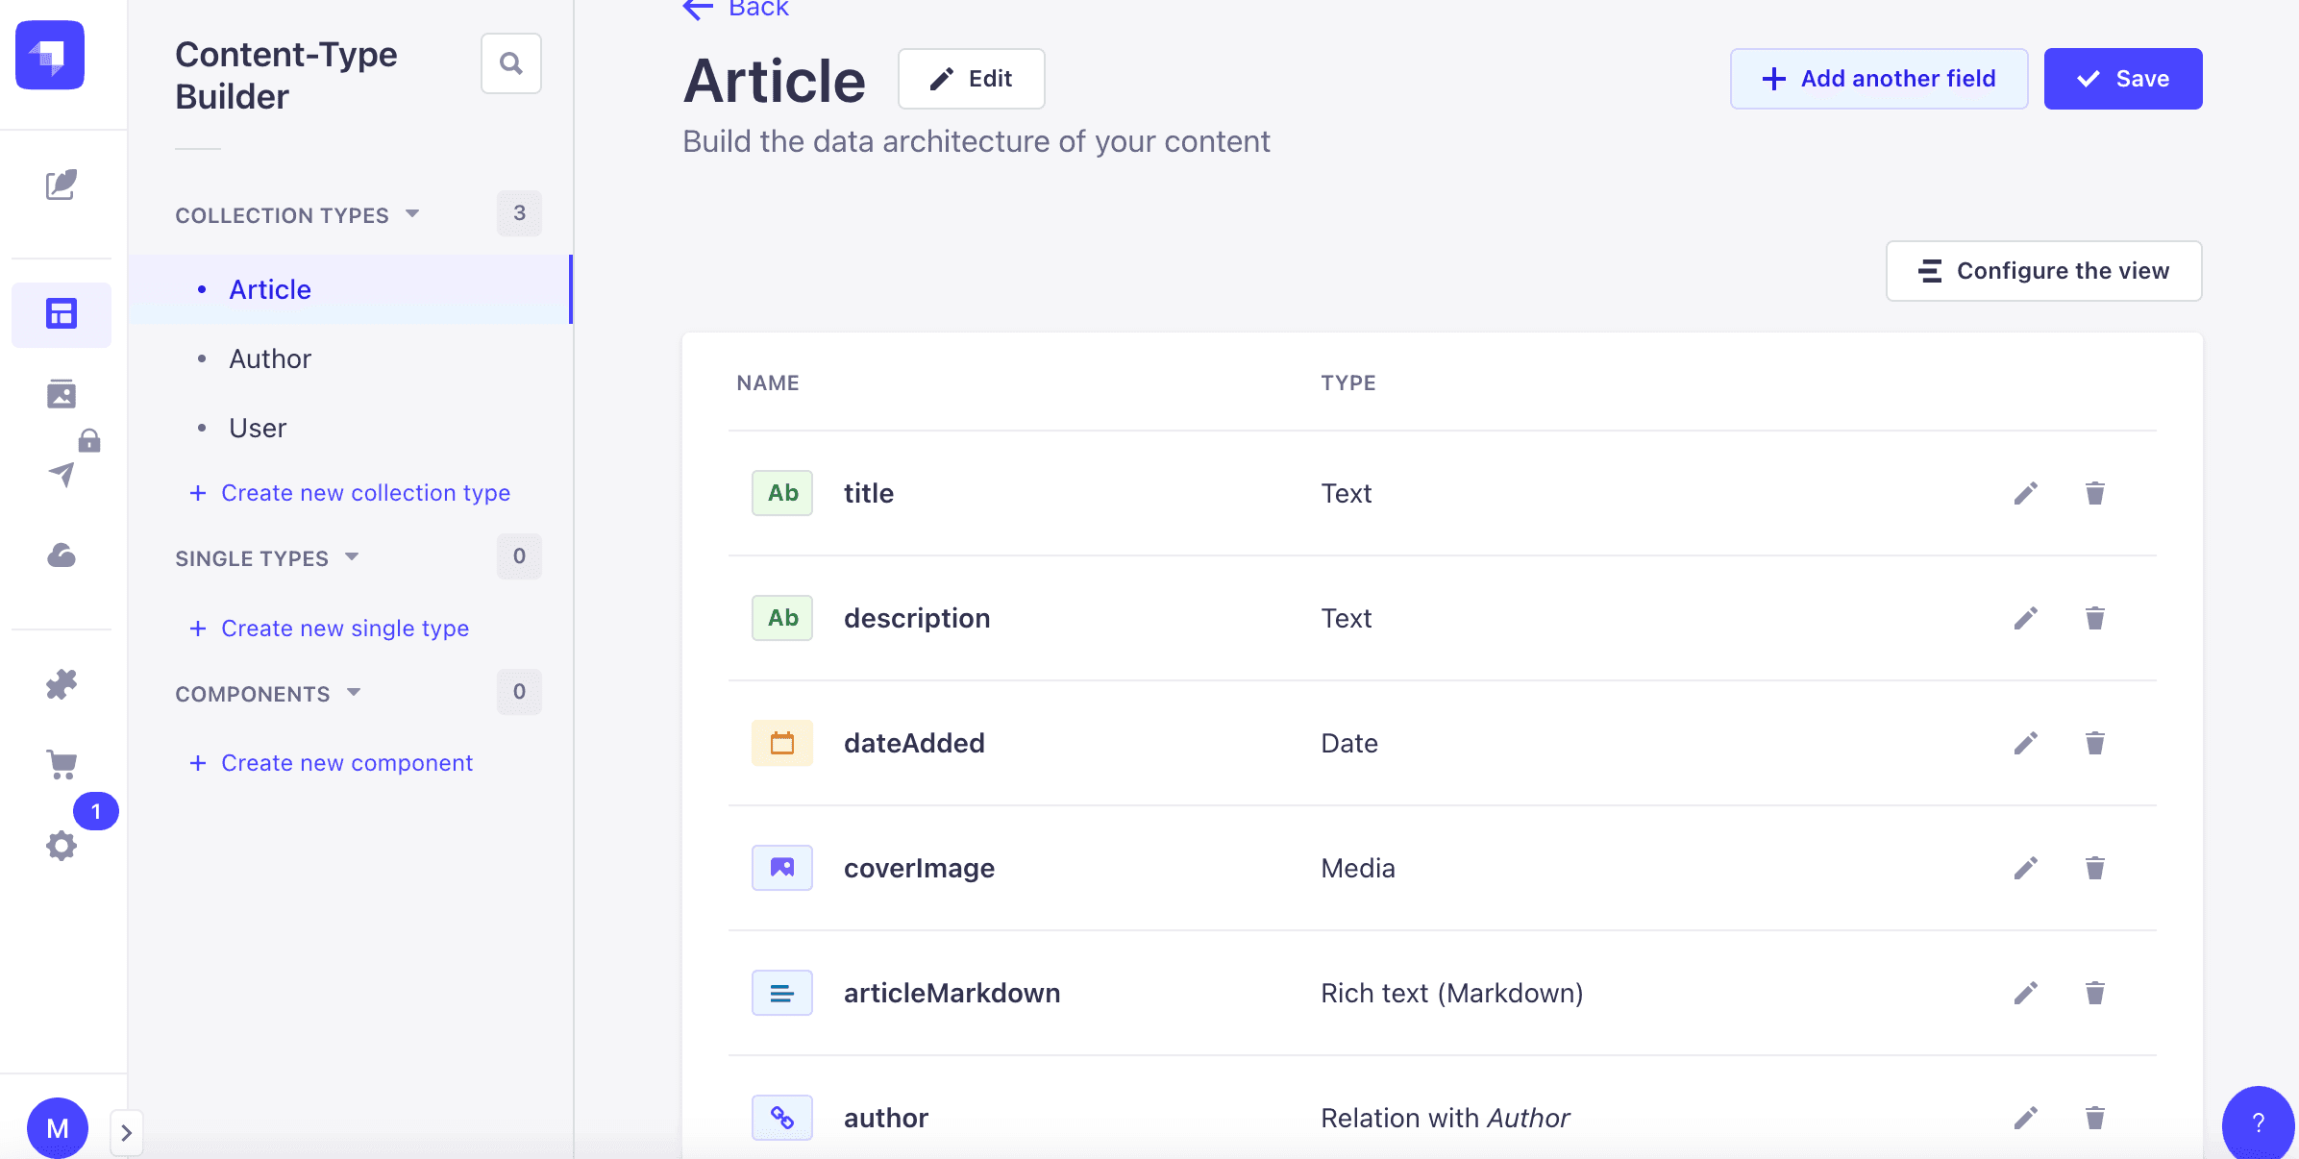This screenshot has width=2299, height=1159.
Task: Edit the description field with the pencil icon
Action: tap(2026, 618)
